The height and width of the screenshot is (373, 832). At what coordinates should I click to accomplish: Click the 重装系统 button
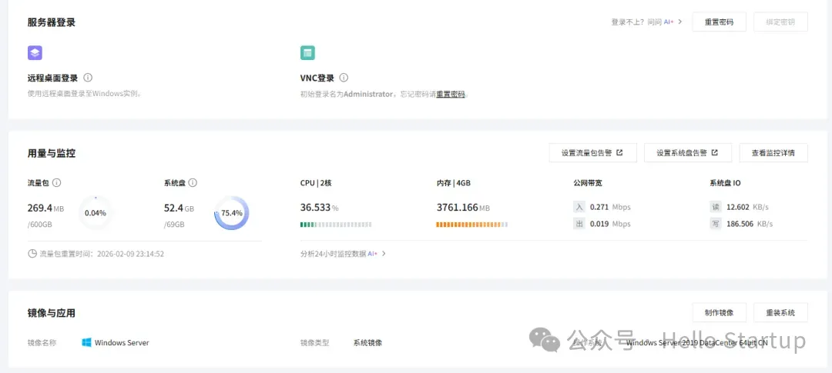[780, 312]
